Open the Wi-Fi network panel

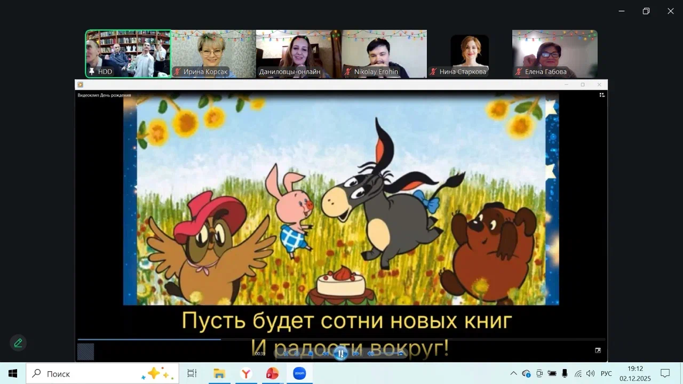[x=578, y=373]
